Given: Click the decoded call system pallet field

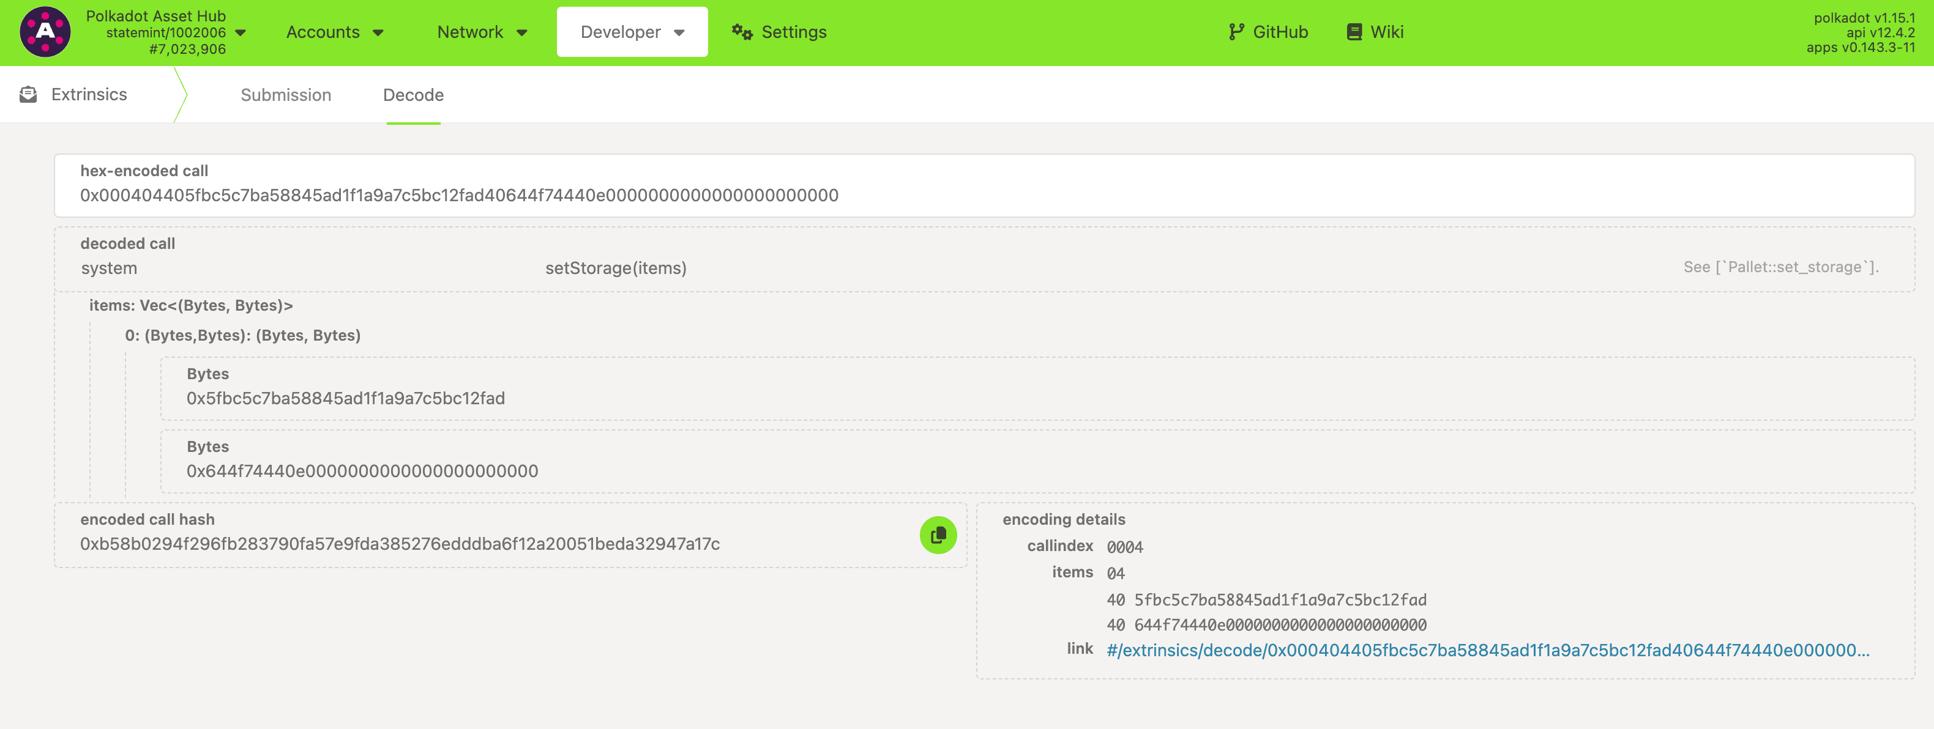Looking at the screenshot, I should pos(109,268).
